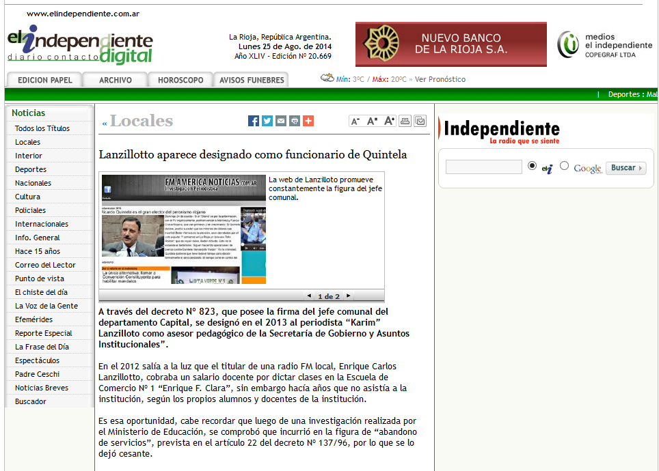Click the Nuevo Banco de La Rioja banner
Image resolution: width=659 pixels, height=471 pixels.
coord(450,44)
